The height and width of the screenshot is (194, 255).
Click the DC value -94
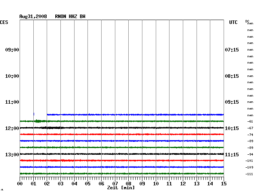(250, 154)
